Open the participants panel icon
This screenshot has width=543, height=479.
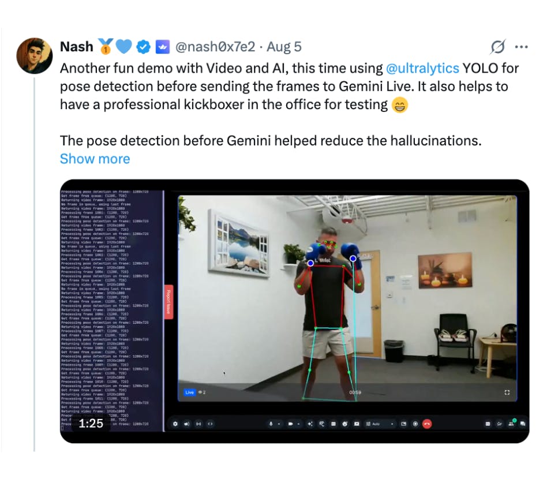click(x=511, y=424)
